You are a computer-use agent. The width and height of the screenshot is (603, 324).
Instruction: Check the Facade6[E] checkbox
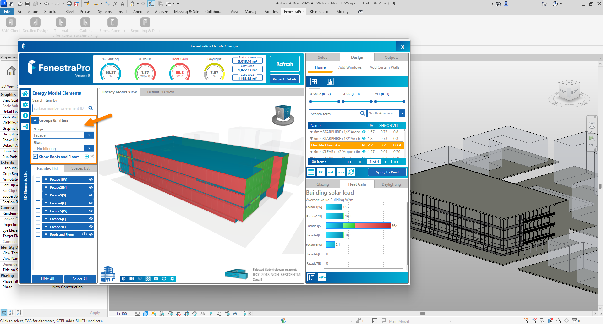(38, 219)
